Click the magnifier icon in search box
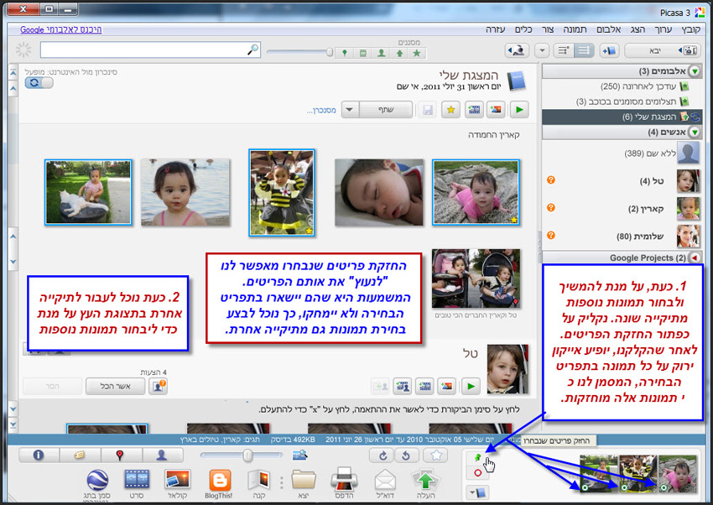Viewport: 713px width, 505px height. coord(252,49)
